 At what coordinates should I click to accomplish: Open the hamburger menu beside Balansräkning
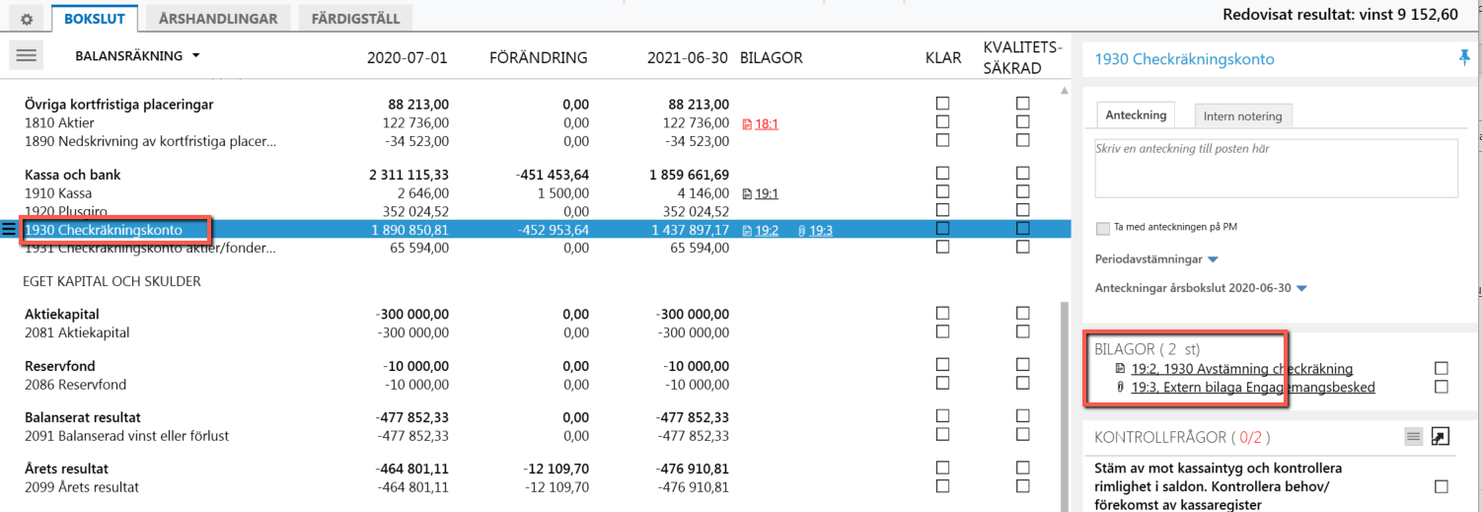[26, 56]
